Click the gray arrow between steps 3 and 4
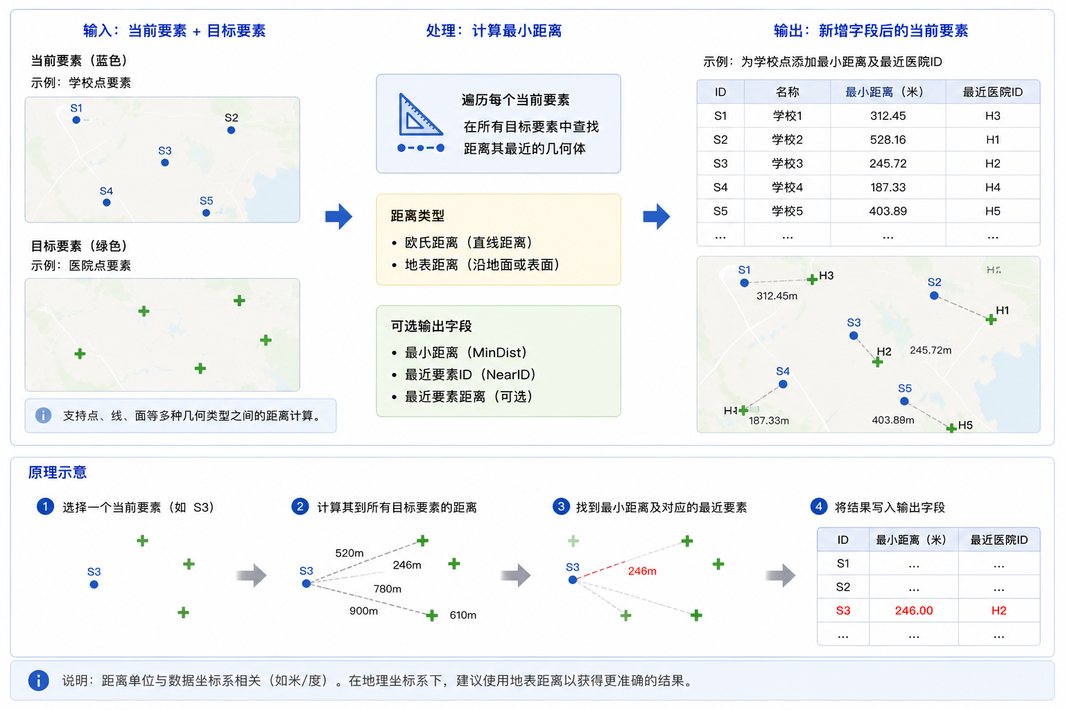 coord(780,575)
